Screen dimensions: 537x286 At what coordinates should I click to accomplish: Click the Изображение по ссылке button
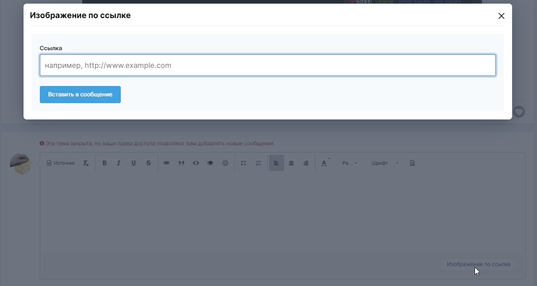[x=479, y=264]
